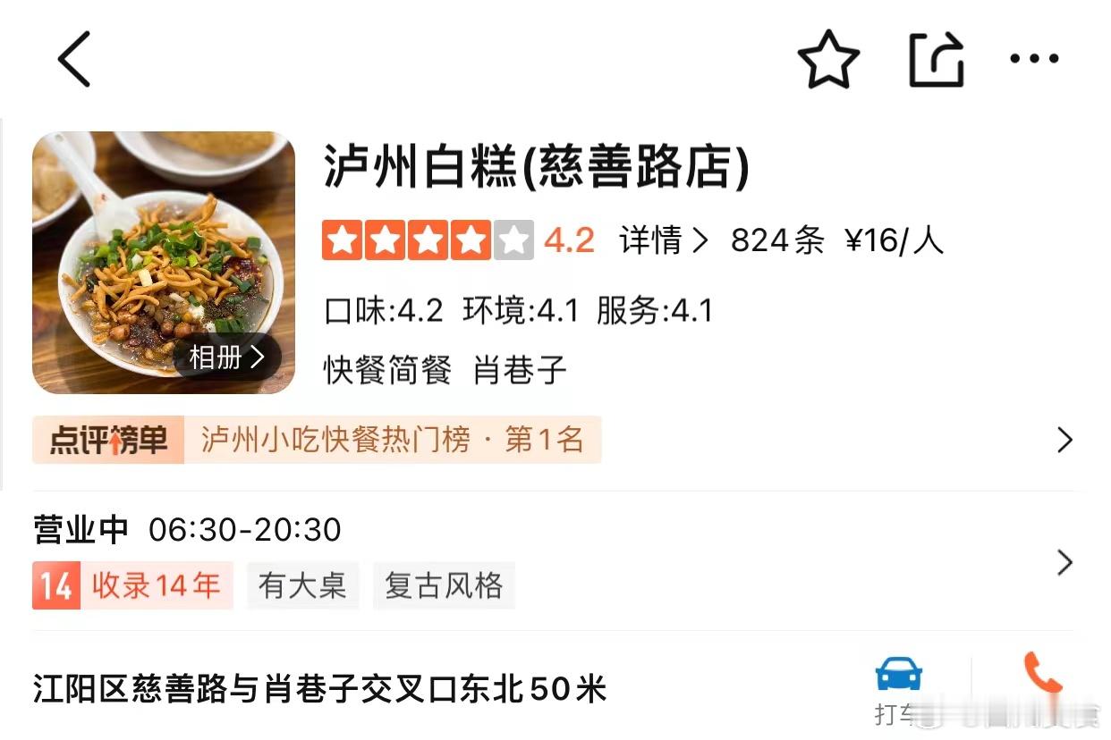Screen dimensions: 1111x740
Task: Expand business hours row chevron
Action: tap(1064, 563)
